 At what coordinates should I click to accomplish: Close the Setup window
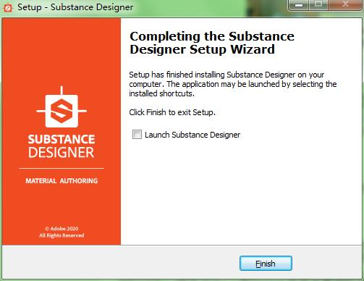[x=345, y=4]
